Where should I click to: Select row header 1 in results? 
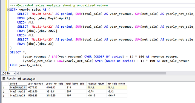(x=5, y=88)
